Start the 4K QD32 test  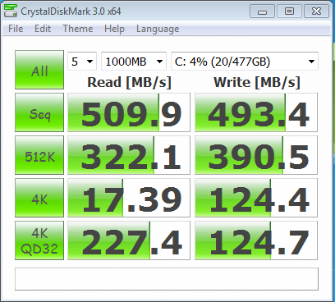tap(39, 240)
